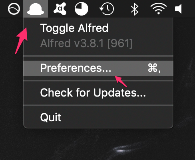Click the small pink arrow under Preferences
Screen dimensions: 195x160
click(x=121, y=81)
